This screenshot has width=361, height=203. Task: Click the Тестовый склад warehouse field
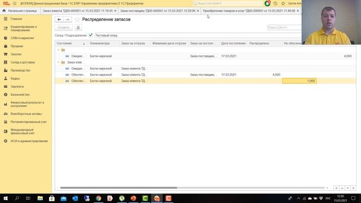coord(198,35)
